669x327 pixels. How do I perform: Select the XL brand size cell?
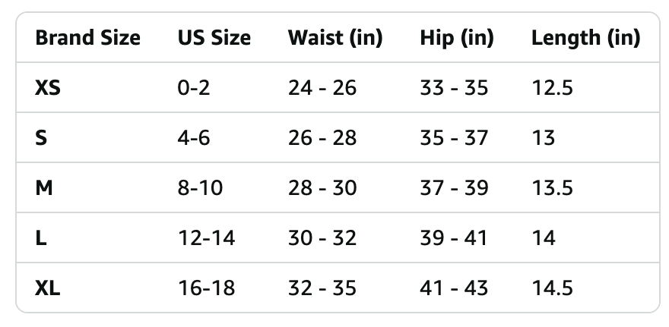[x=48, y=288]
